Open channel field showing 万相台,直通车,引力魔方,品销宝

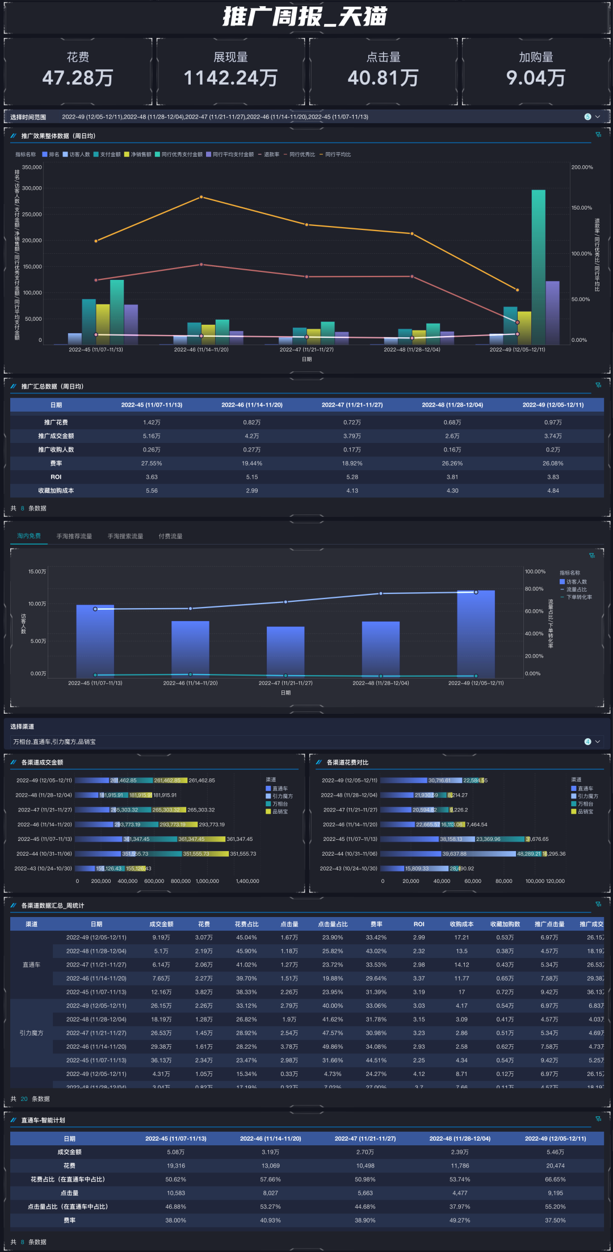(306, 742)
